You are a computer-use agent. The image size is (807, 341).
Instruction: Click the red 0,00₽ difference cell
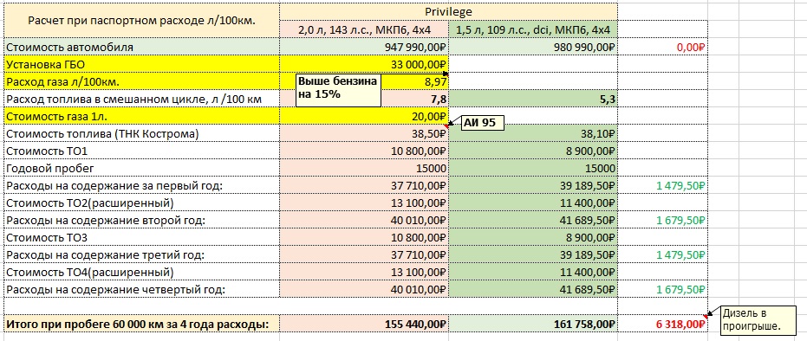pos(663,48)
